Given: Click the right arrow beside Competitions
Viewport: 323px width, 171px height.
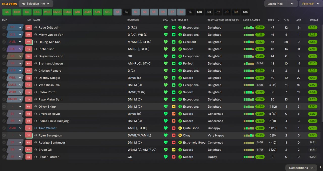Looking at the screenshot, I should pyautogui.click(x=320, y=167).
